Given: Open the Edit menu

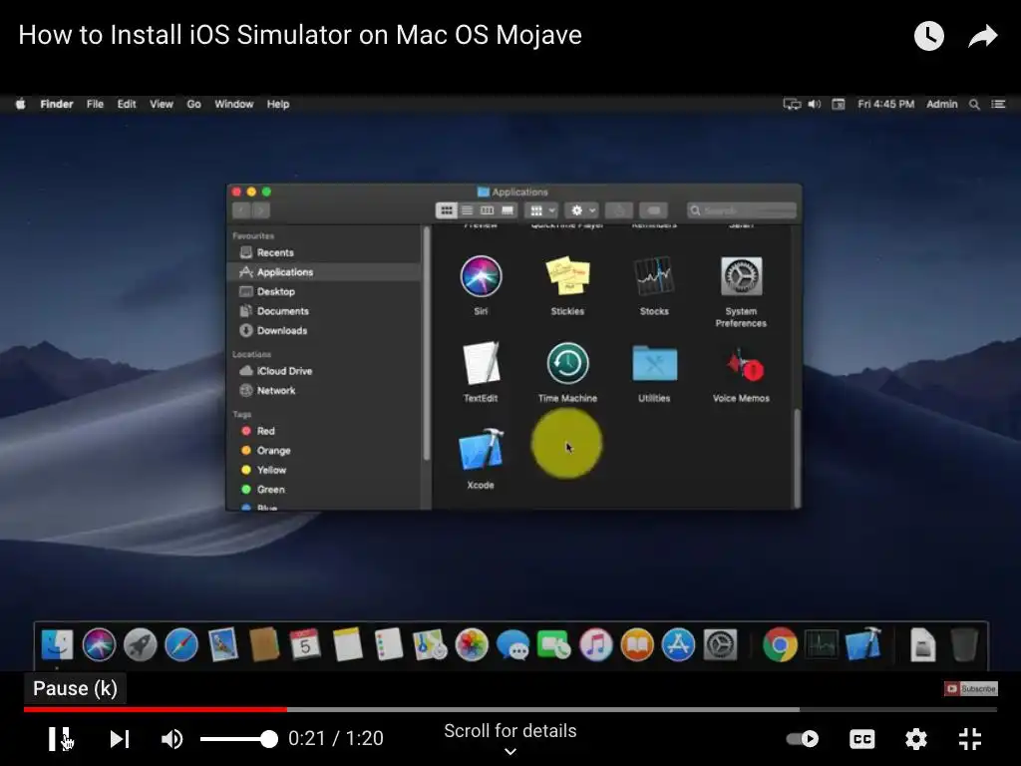Looking at the screenshot, I should 127,104.
